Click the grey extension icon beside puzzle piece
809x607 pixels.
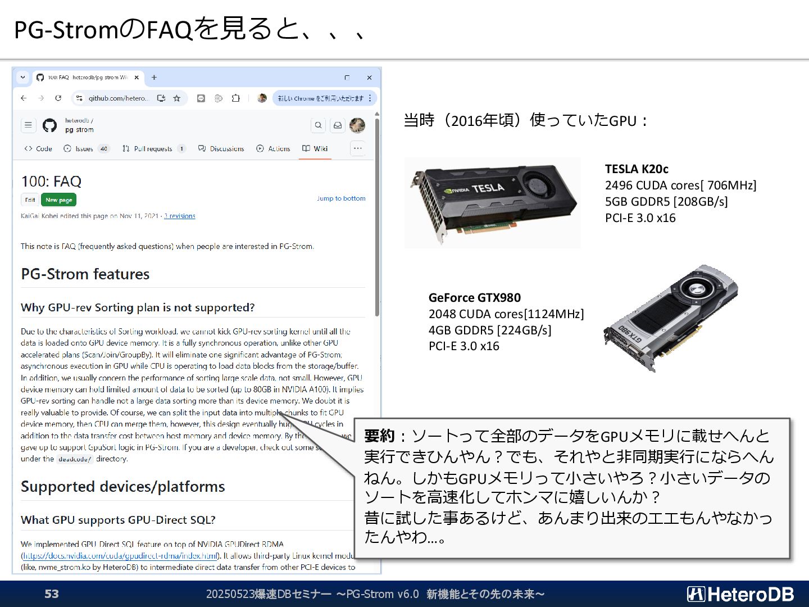219,98
